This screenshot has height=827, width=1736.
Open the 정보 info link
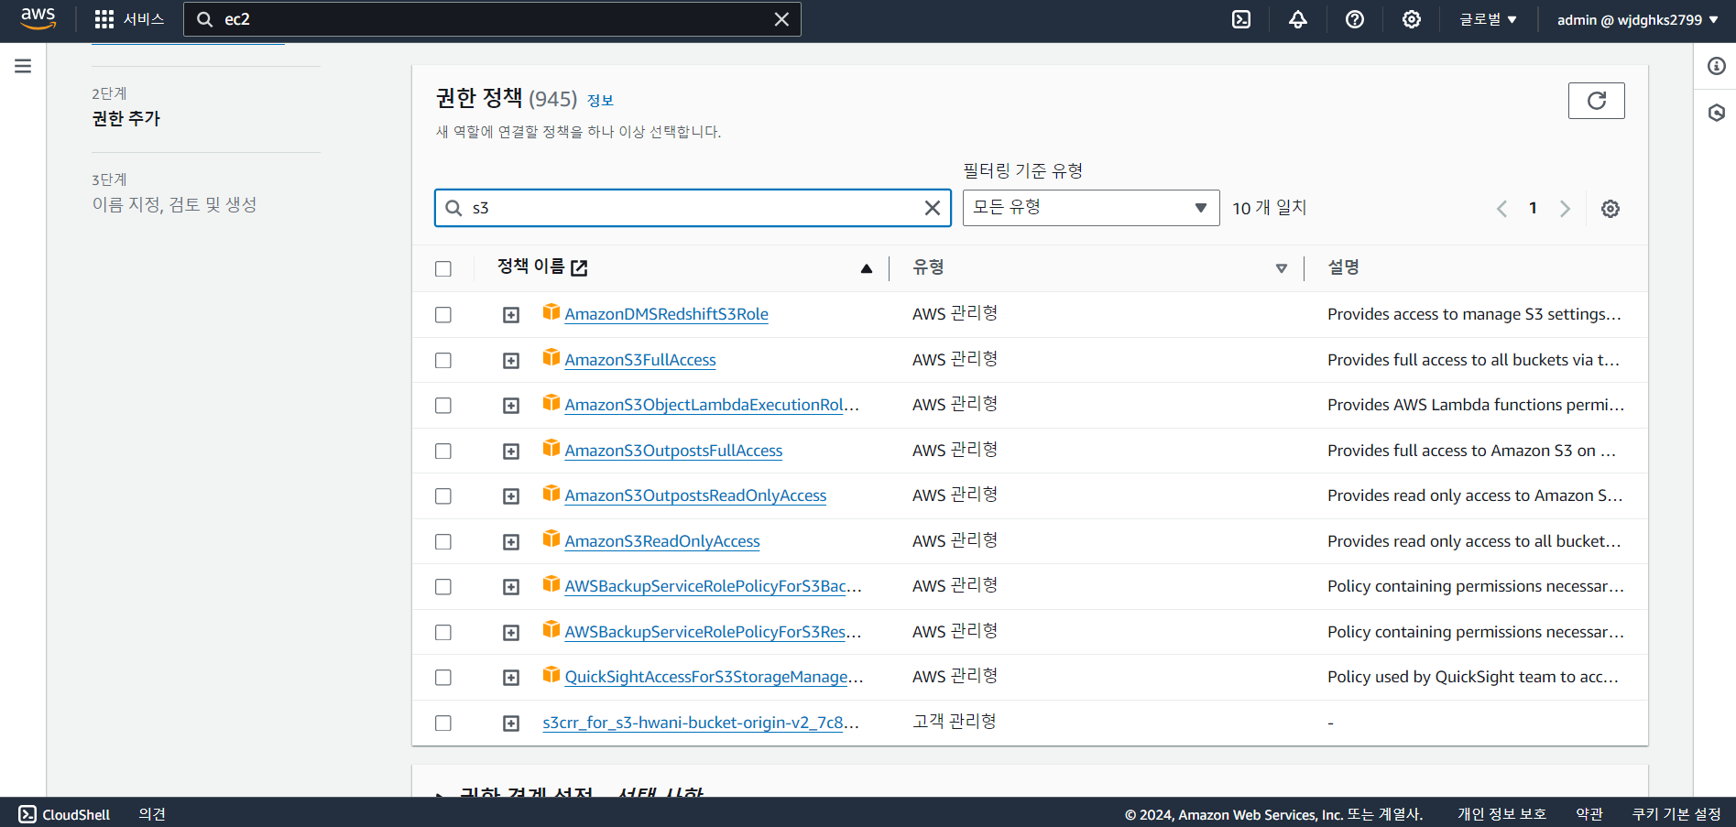click(x=600, y=101)
